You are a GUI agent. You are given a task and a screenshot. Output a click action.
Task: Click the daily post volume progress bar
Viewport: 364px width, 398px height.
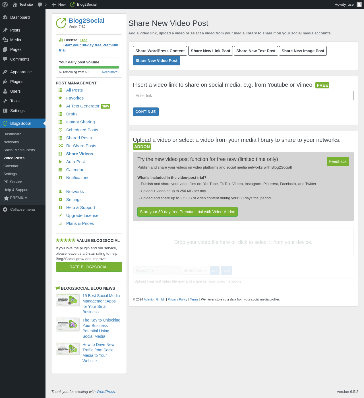pyautogui.click(x=89, y=67)
